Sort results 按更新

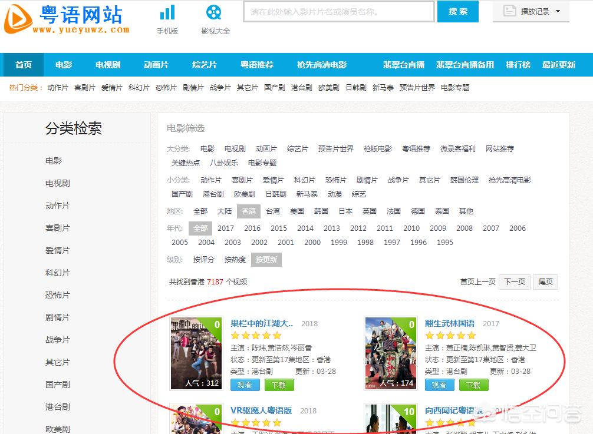pos(266,260)
